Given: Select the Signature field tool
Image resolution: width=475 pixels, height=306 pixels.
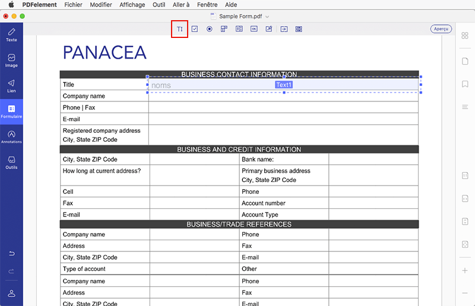Looking at the screenshot, I should (x=269, y=28).
